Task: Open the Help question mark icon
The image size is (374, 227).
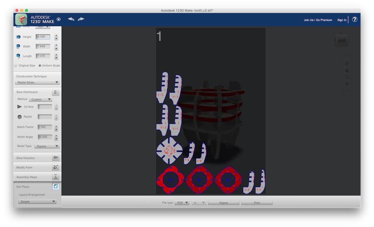Action: click(x=355, y=19)
